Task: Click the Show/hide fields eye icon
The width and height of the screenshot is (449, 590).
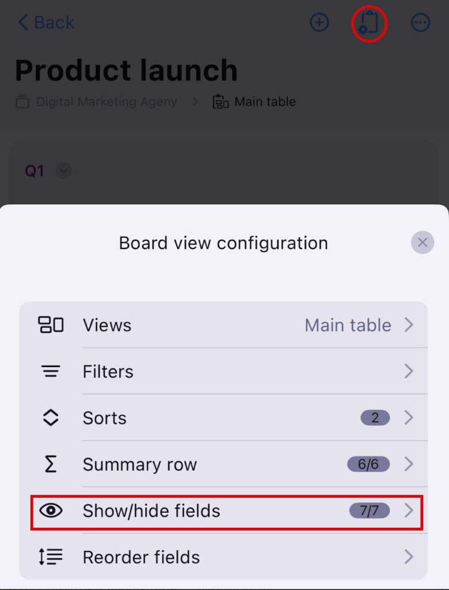Action: (x=51, y=510)
